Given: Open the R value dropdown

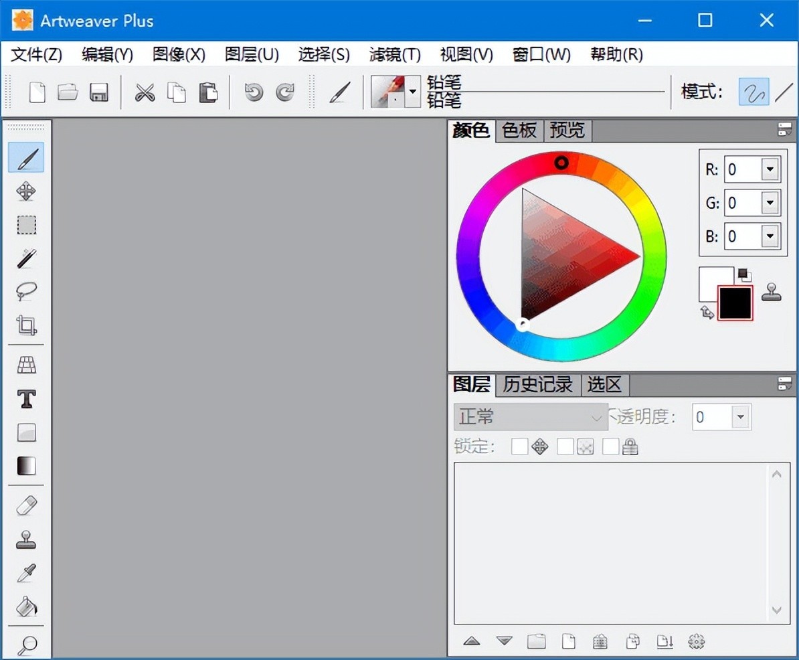Looking at the screenshot, I should (770, 169).
